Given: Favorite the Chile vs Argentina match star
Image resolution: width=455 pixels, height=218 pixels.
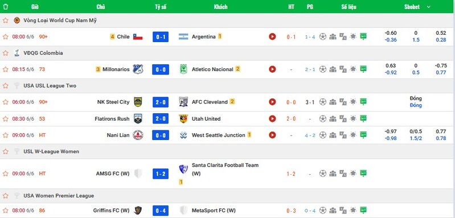Looking at the screenshot, I should pos(6,36).
